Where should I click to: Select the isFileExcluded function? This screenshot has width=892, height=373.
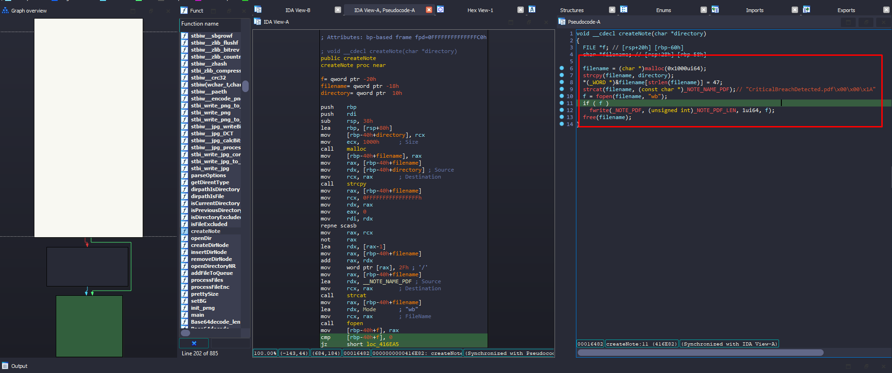point(209,224)
